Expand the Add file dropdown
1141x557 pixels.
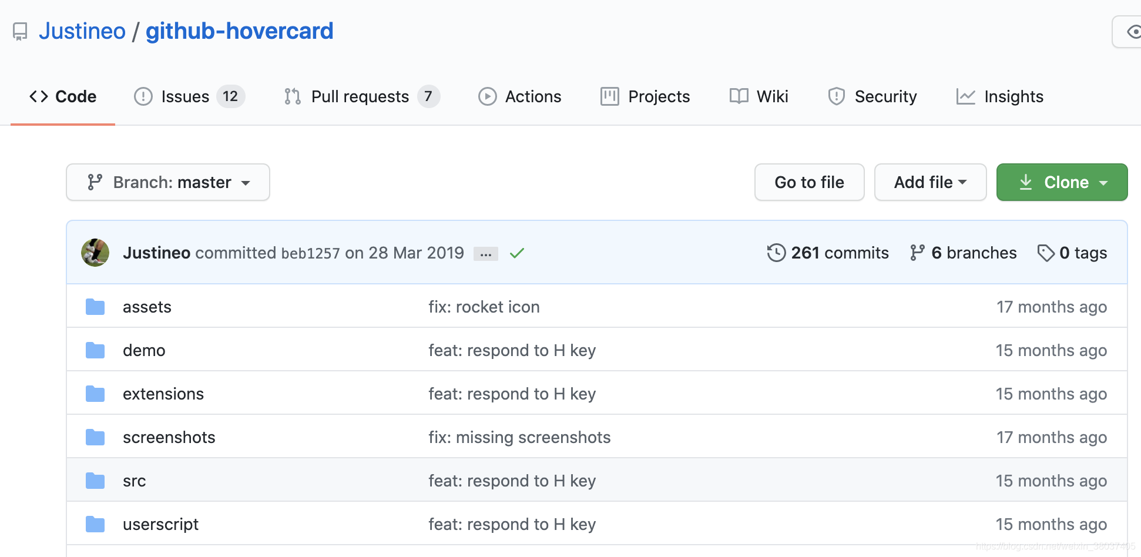coord(930,182)
